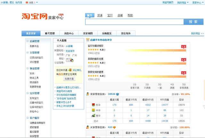Switch to the 消息中心 tab

(x=69, y=33)
